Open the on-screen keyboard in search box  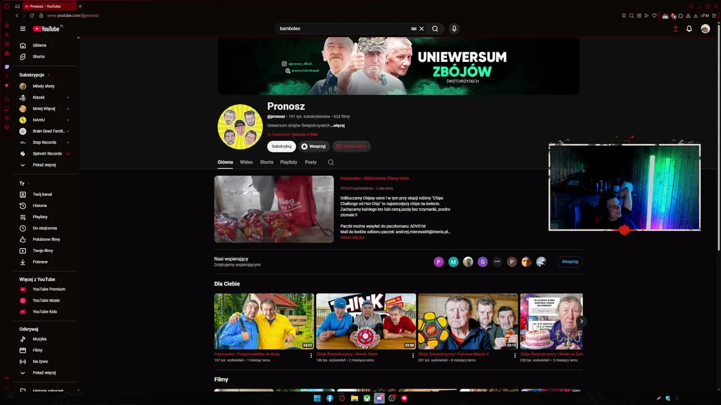click(414, 29)
